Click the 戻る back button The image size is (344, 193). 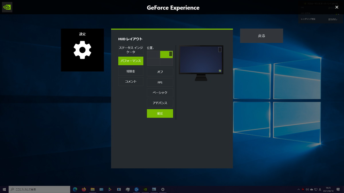[261, 36]
